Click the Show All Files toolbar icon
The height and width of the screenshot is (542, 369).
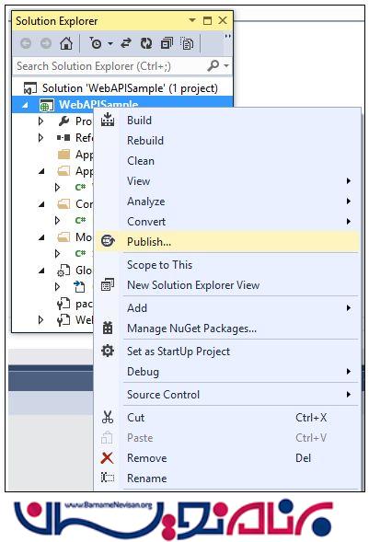click(x=187, y=43)
